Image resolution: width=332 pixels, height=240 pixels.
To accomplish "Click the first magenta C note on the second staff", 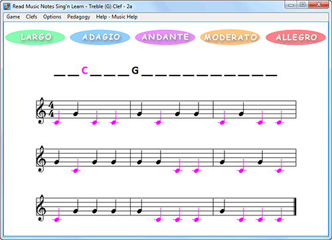I will click(76, 170).
